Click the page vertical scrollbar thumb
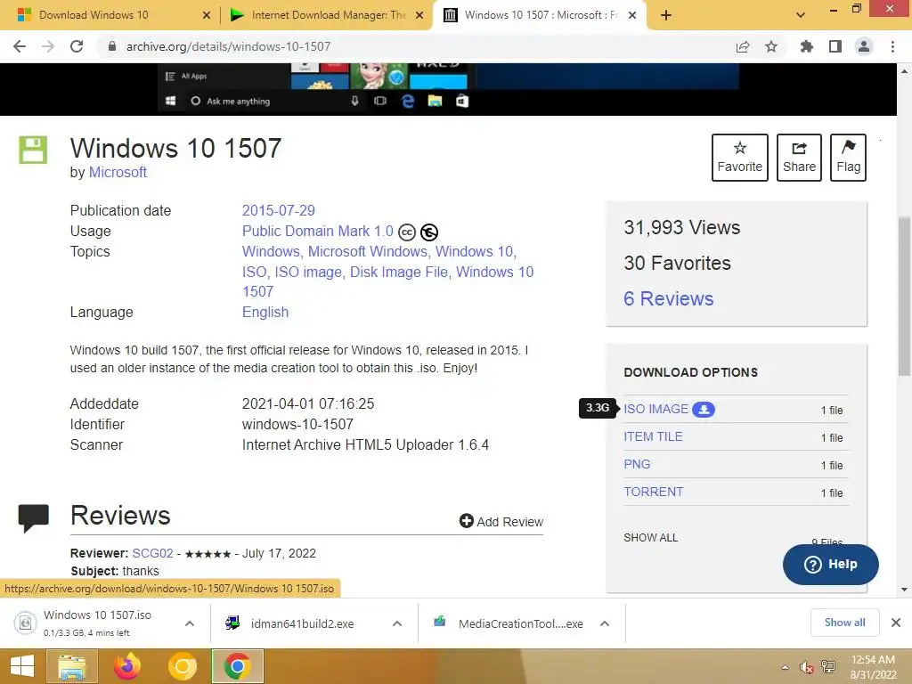 click(904, 297)
